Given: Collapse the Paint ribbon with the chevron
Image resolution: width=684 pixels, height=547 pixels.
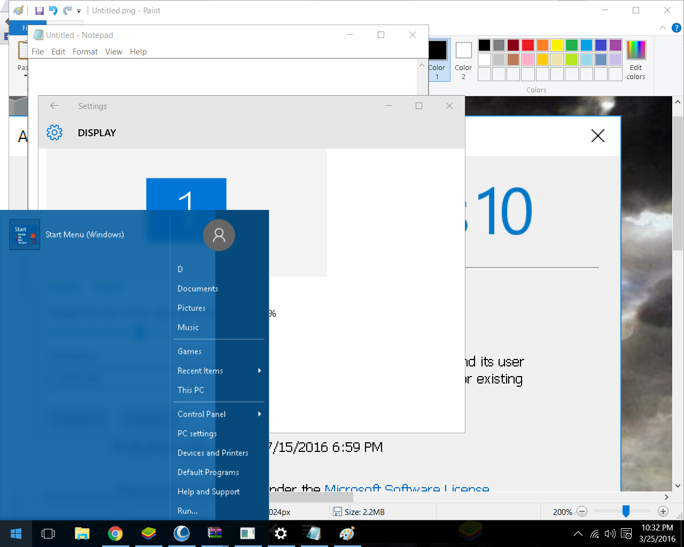Looking at the screenshot, I should click(x=663, y=28).
